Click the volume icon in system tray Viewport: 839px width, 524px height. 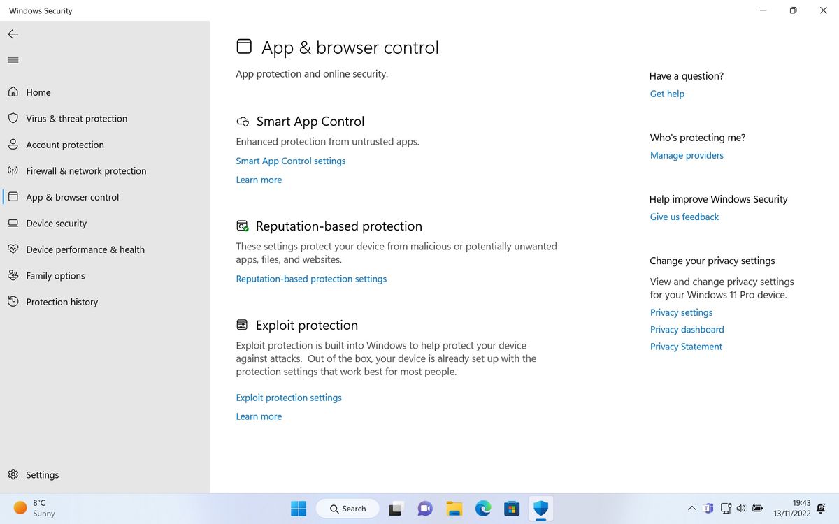[741, 509]
